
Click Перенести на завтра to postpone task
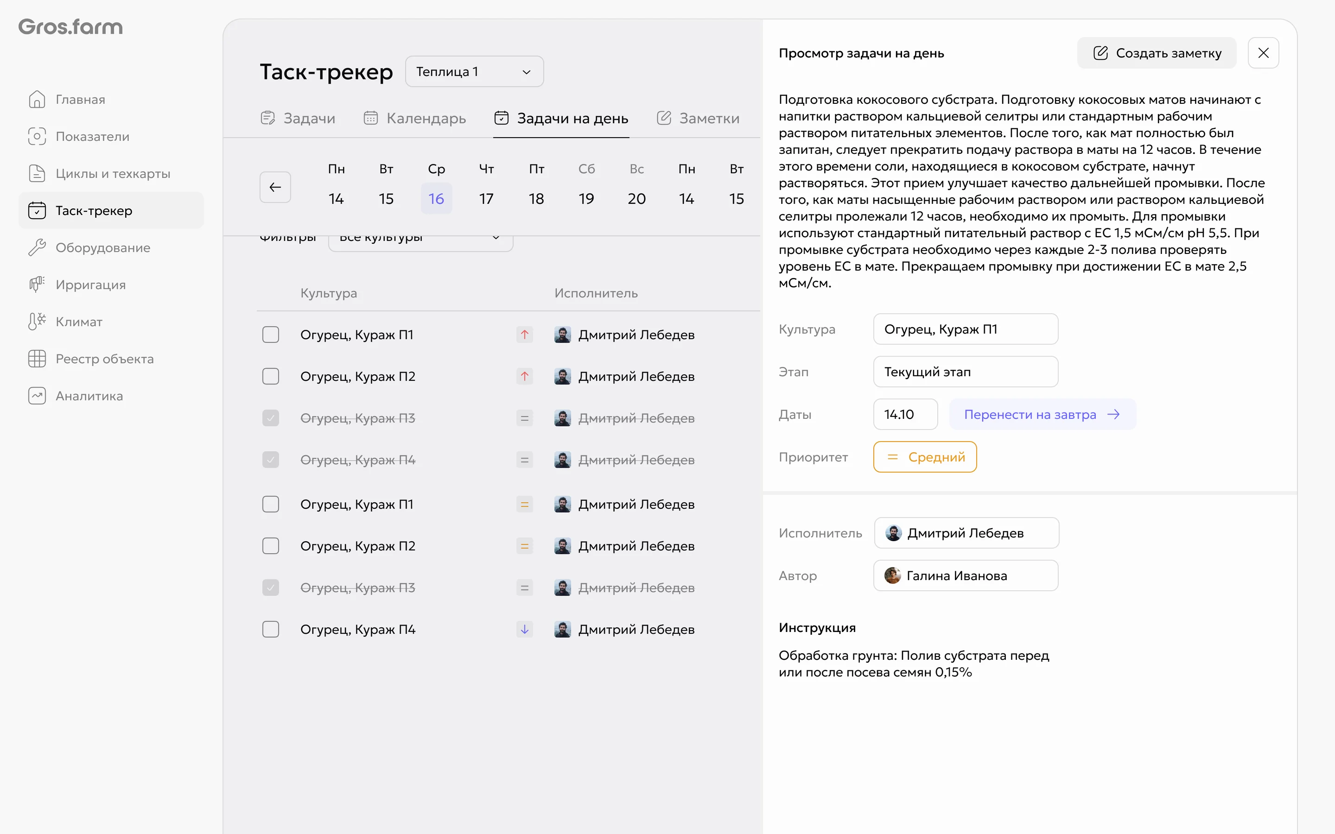click(1043, 414)
